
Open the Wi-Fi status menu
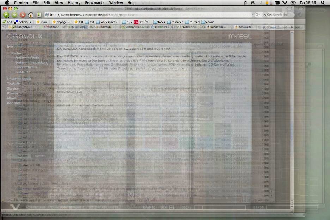[x=285, y=3]
